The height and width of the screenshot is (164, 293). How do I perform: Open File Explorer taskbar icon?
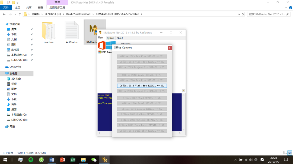point(83,160)
